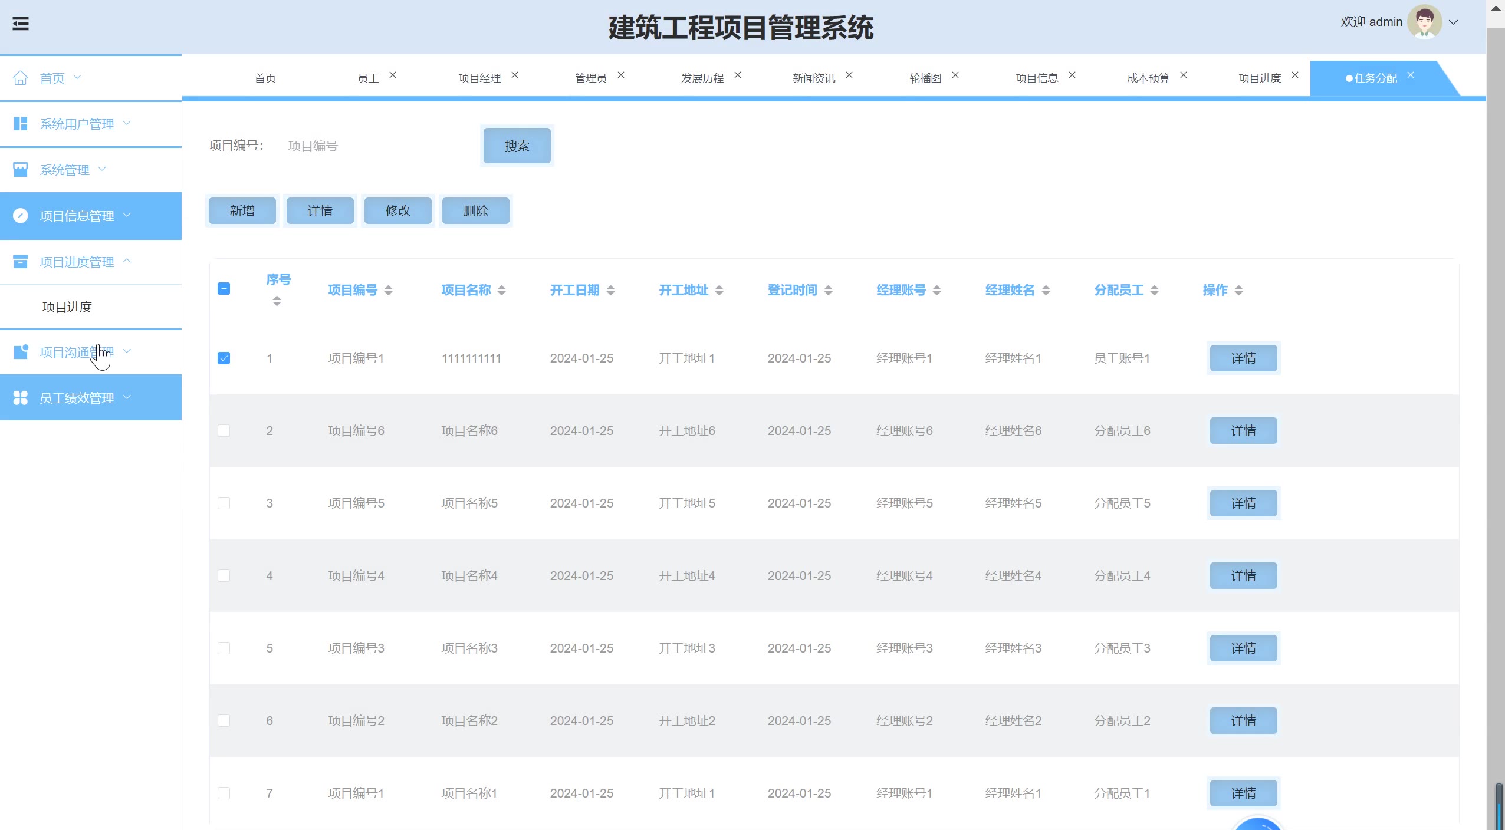Image resolution: width=1505 pixels, height=830 pixels.
Task: Click the vertical page scrollbar
Action: (1496, 413)
